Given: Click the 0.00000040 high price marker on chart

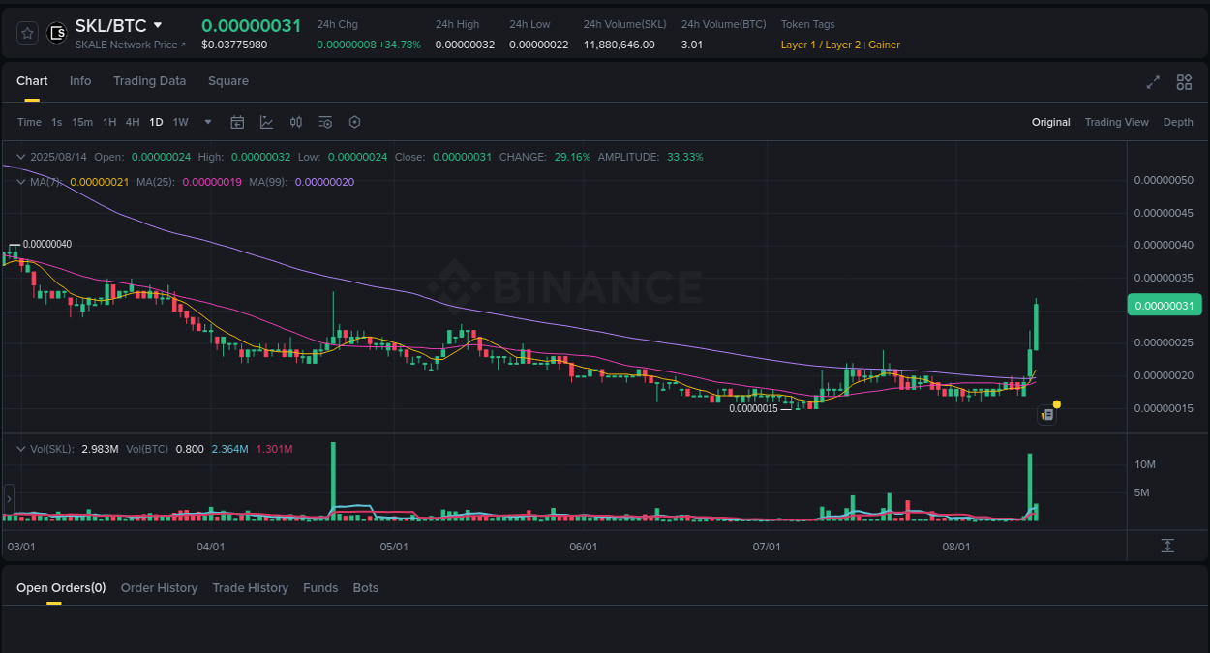Looking at the screenshot, I should 47,244.
